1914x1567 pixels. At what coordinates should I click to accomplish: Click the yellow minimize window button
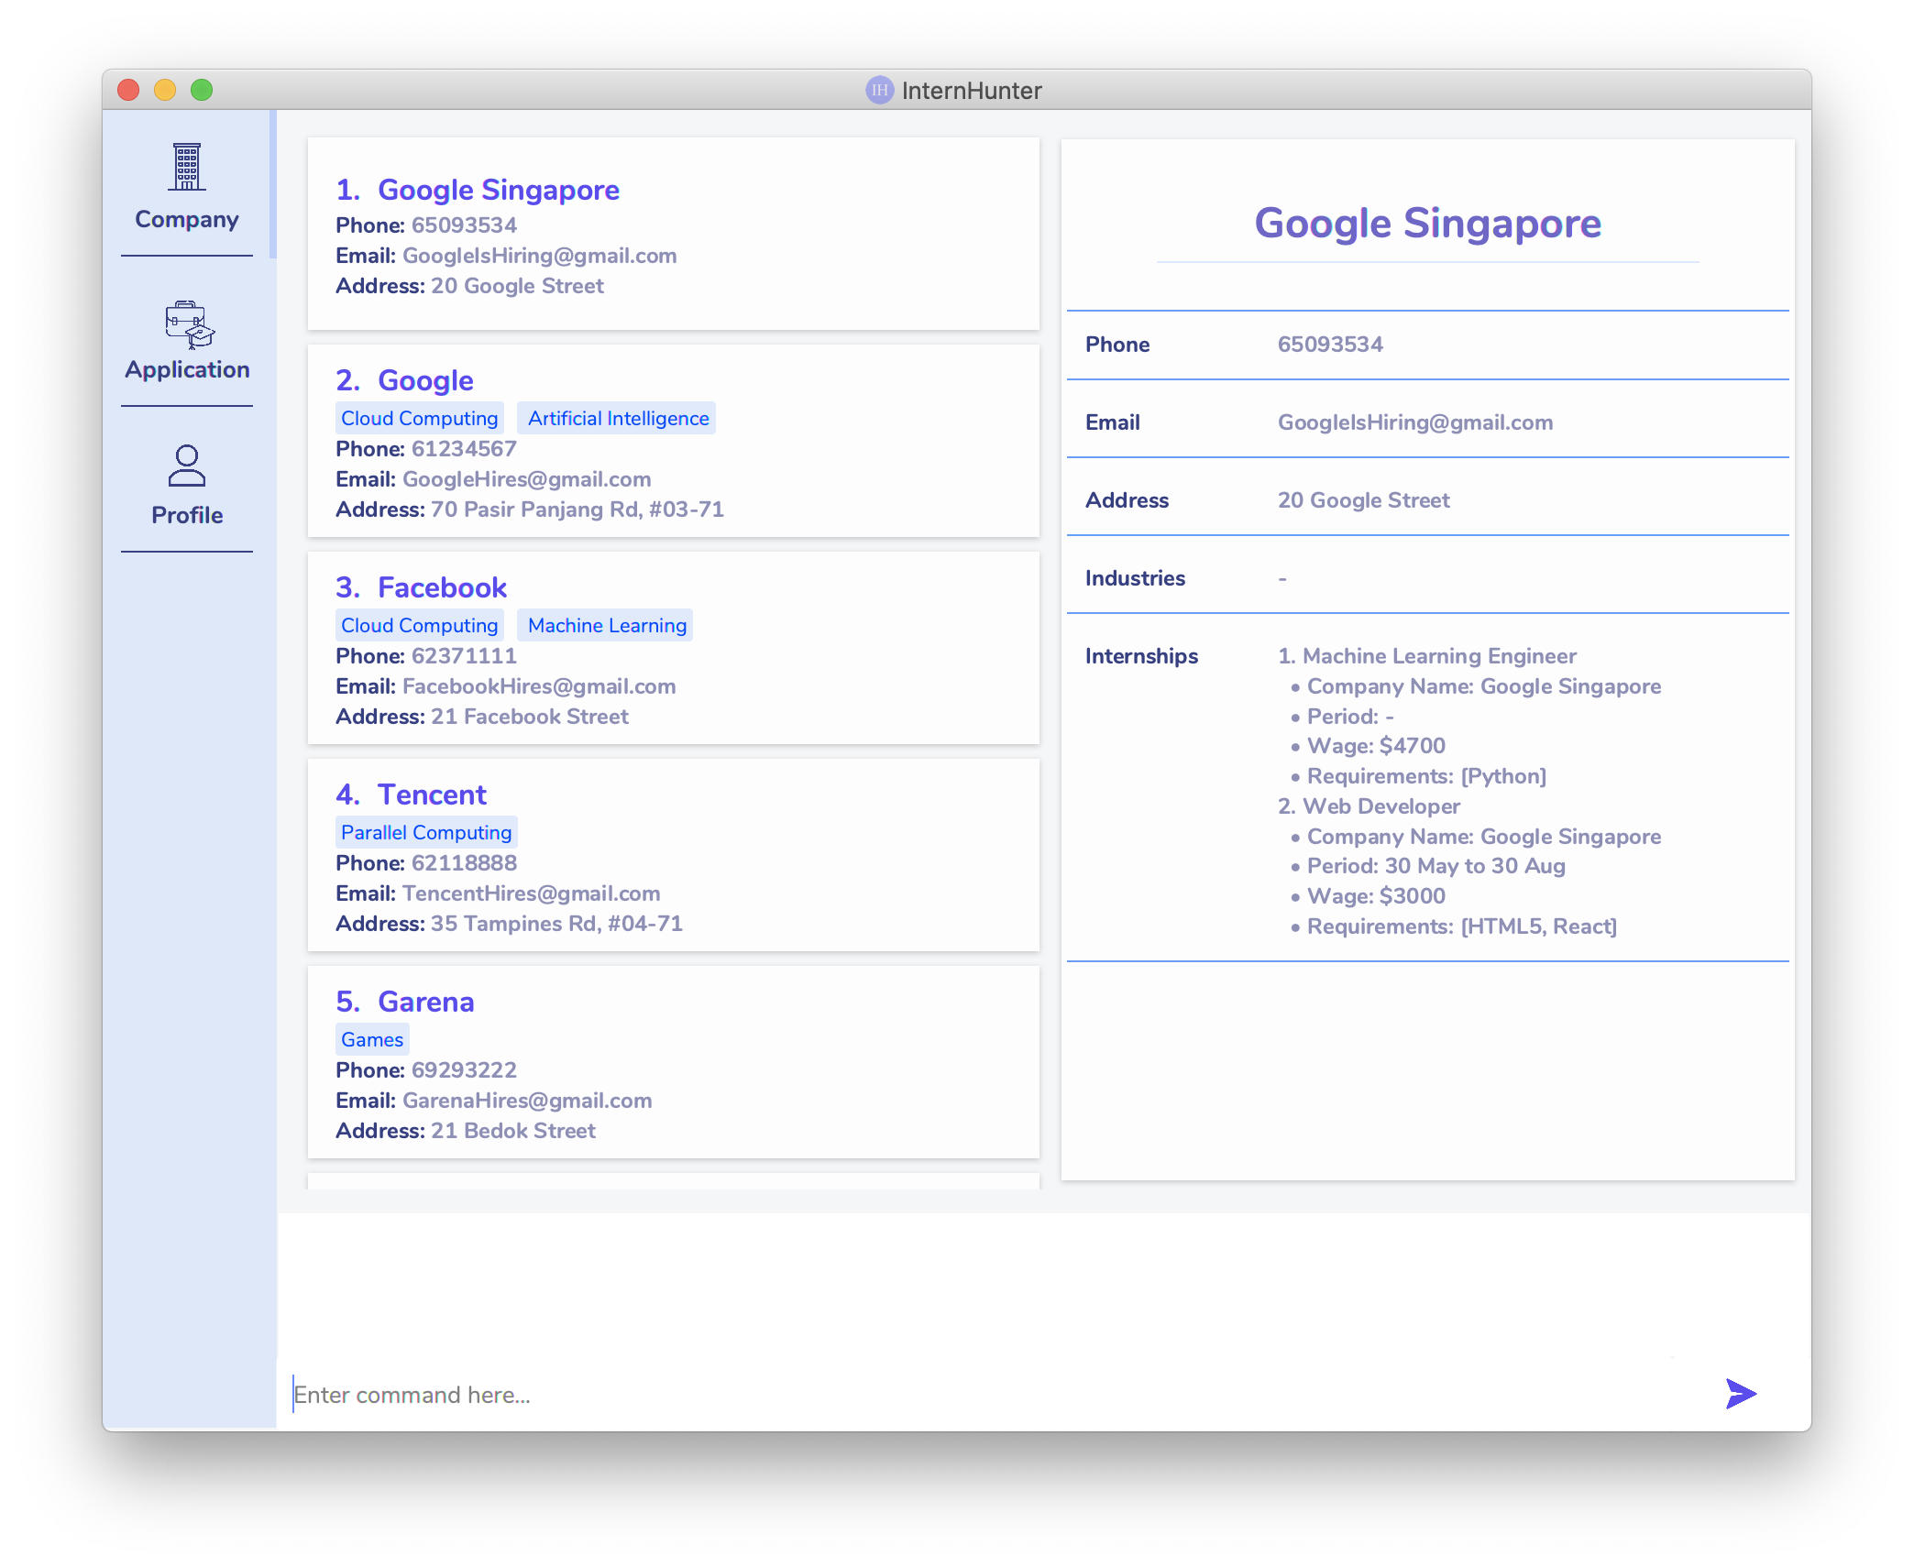click(165, 90)
